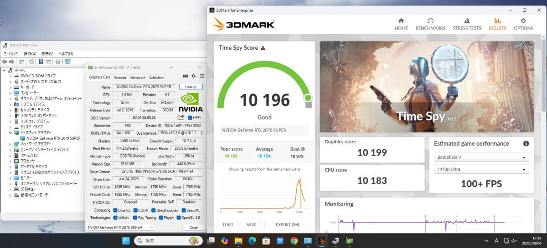547x248 pixels.
Task: Click the 3DMark icon on the taskbar
Action: (322, 240)
